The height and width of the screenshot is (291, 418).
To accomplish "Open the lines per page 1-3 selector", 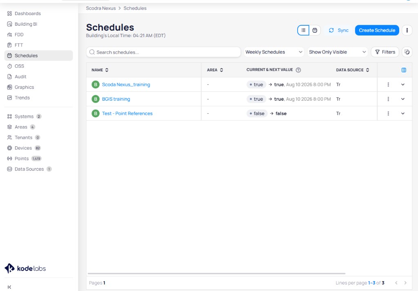I will tap(371, 283).
